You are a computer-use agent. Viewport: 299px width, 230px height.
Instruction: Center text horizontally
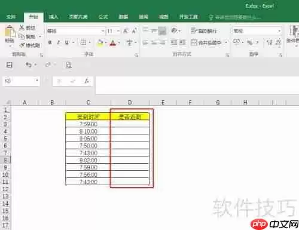(154, 42)
